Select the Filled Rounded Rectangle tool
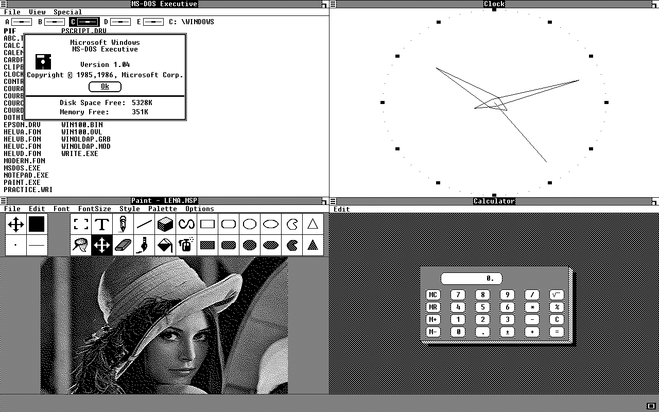 (229, 245)
